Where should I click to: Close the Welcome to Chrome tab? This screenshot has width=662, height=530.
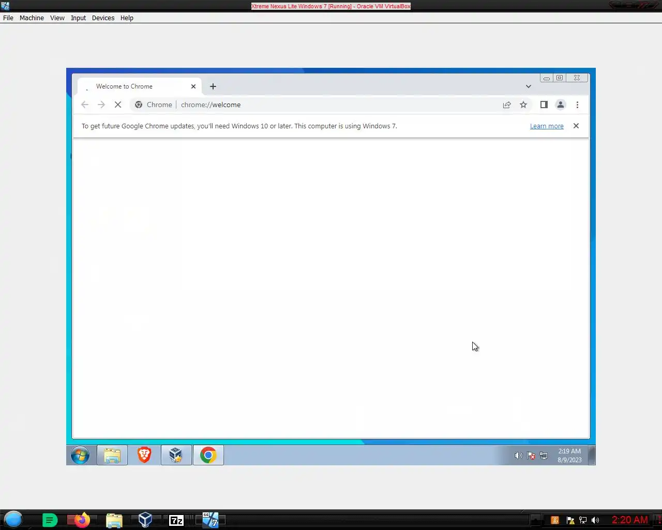pos(193,86)
